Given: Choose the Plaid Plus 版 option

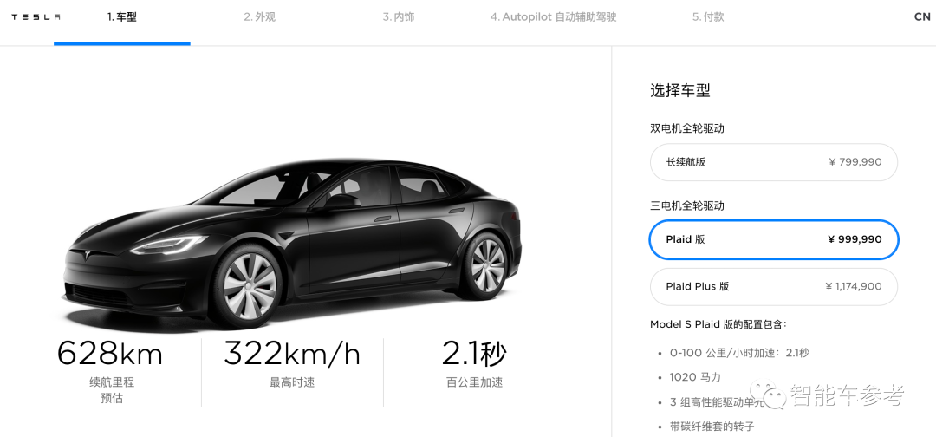Looking at the screenshot, I should coord(774,286).
